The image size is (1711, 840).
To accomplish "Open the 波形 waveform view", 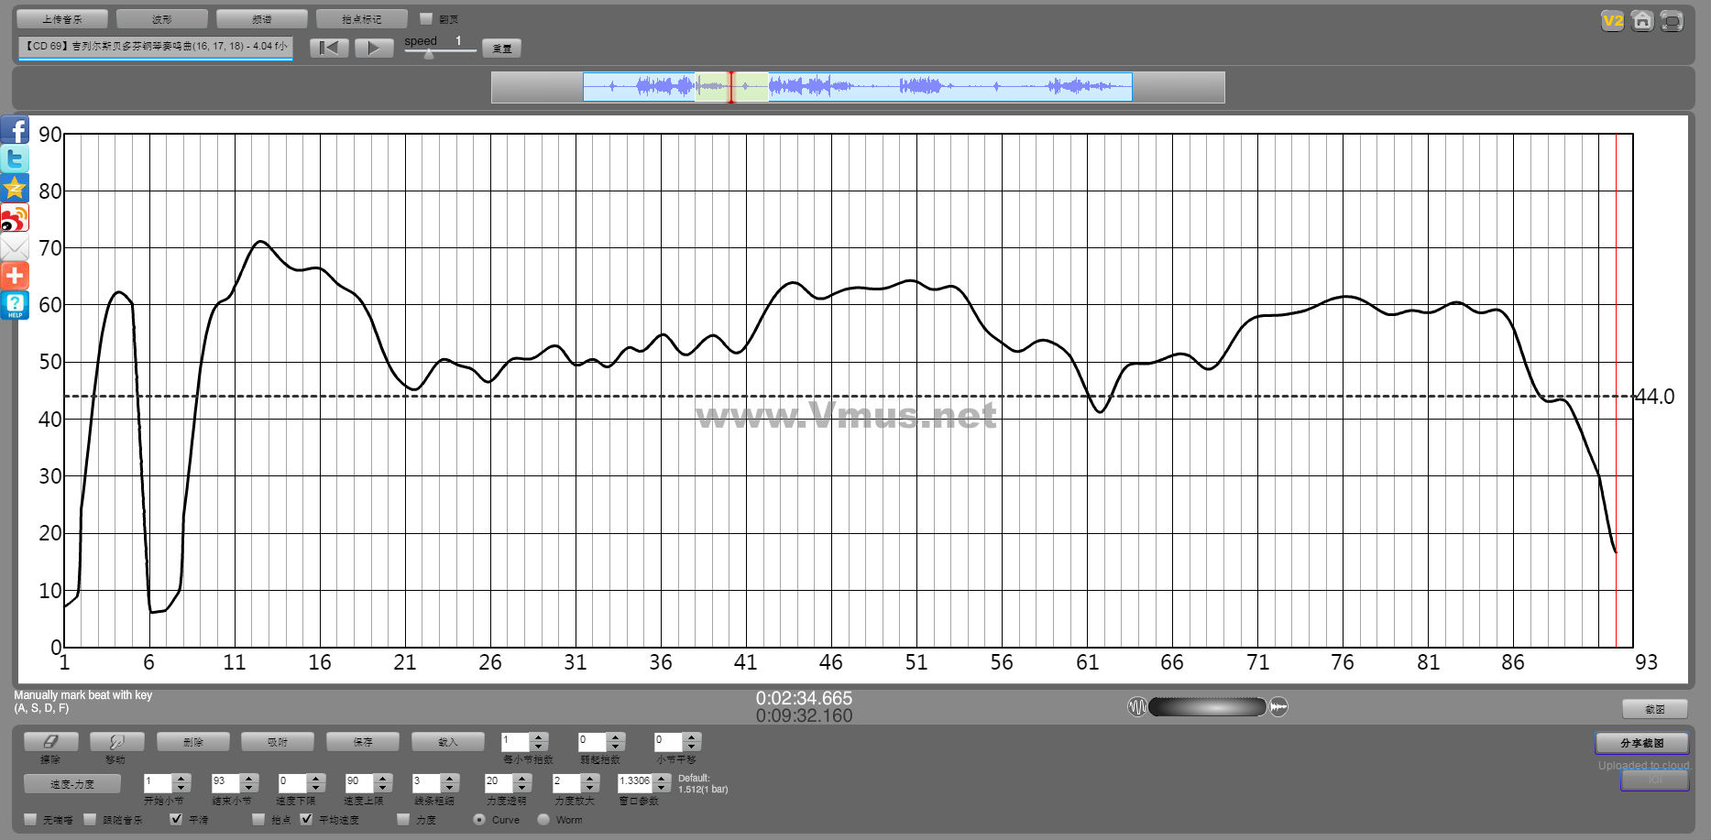I will pyautogui.click(x=162, y=18).
